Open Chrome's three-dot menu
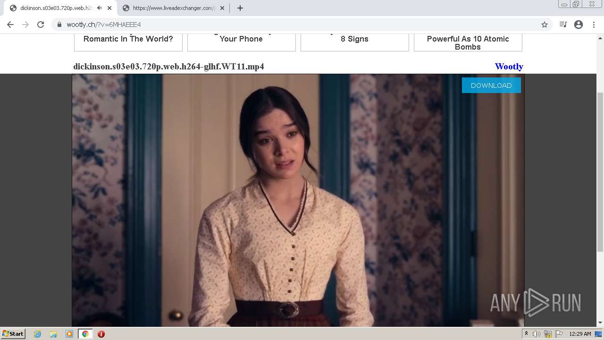The image size is (604, 340). click(594, 25)
